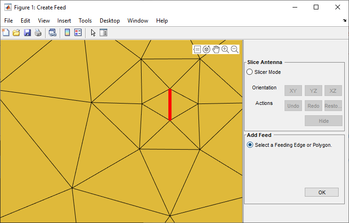Viewport: 349px width, 223px height.
Task: Click the red highlighted feed edge
Action: tap(170, 104)
